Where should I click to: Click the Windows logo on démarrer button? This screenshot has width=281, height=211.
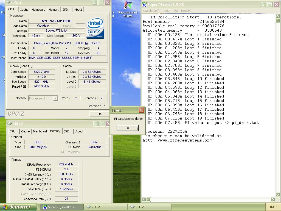(x=5, y=207)
